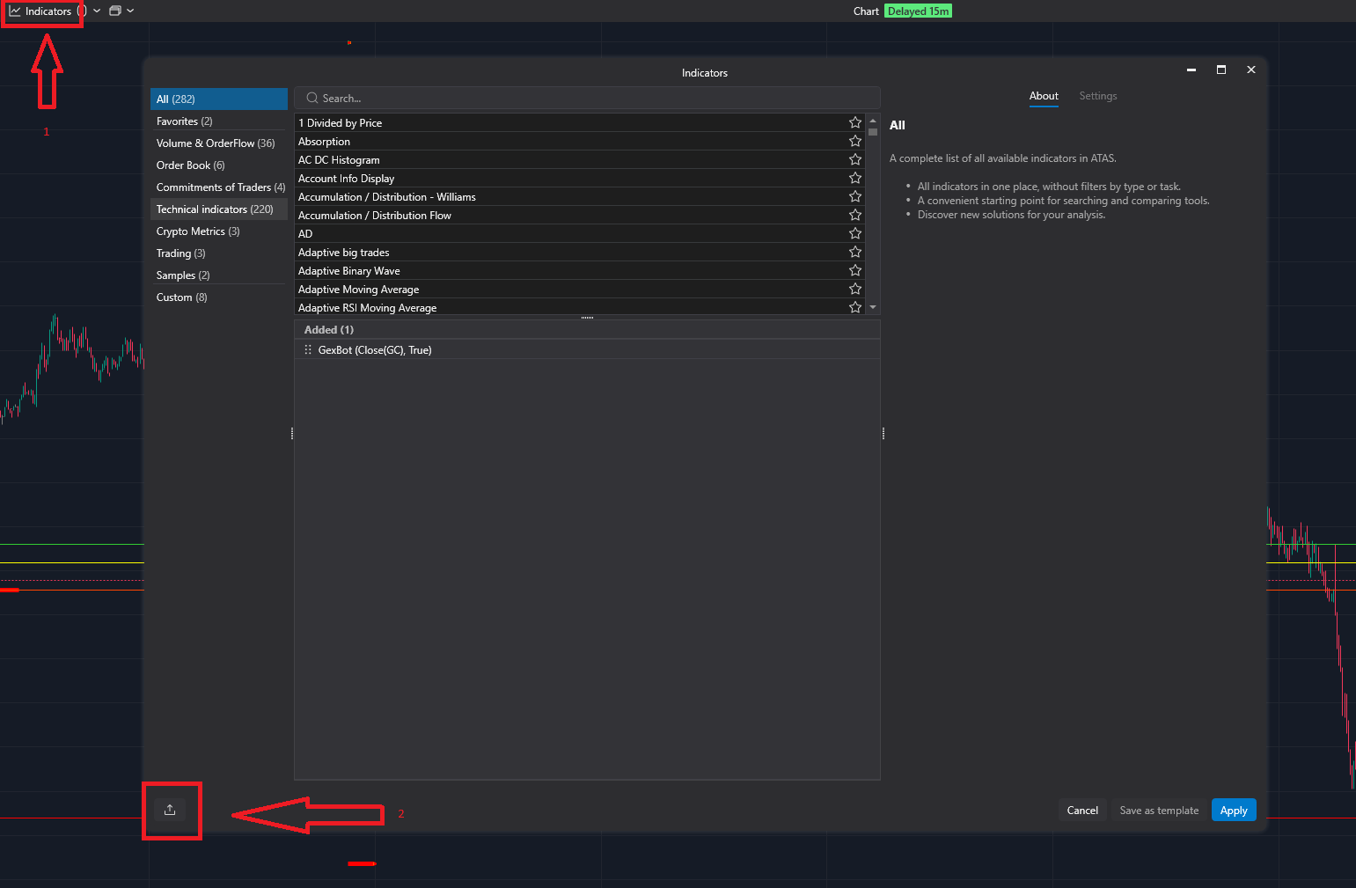The width and height of the screenshot is (1356, 888).
Task: Click scroll-up arrow of indicator list
Action: 873,120
